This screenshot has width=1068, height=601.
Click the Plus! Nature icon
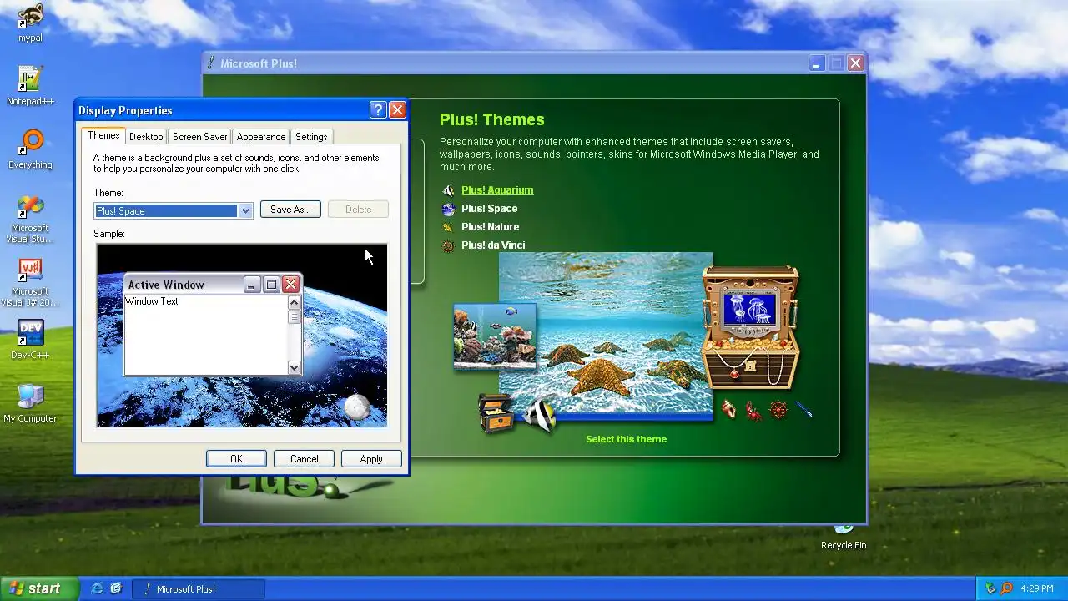coord(449,227)
